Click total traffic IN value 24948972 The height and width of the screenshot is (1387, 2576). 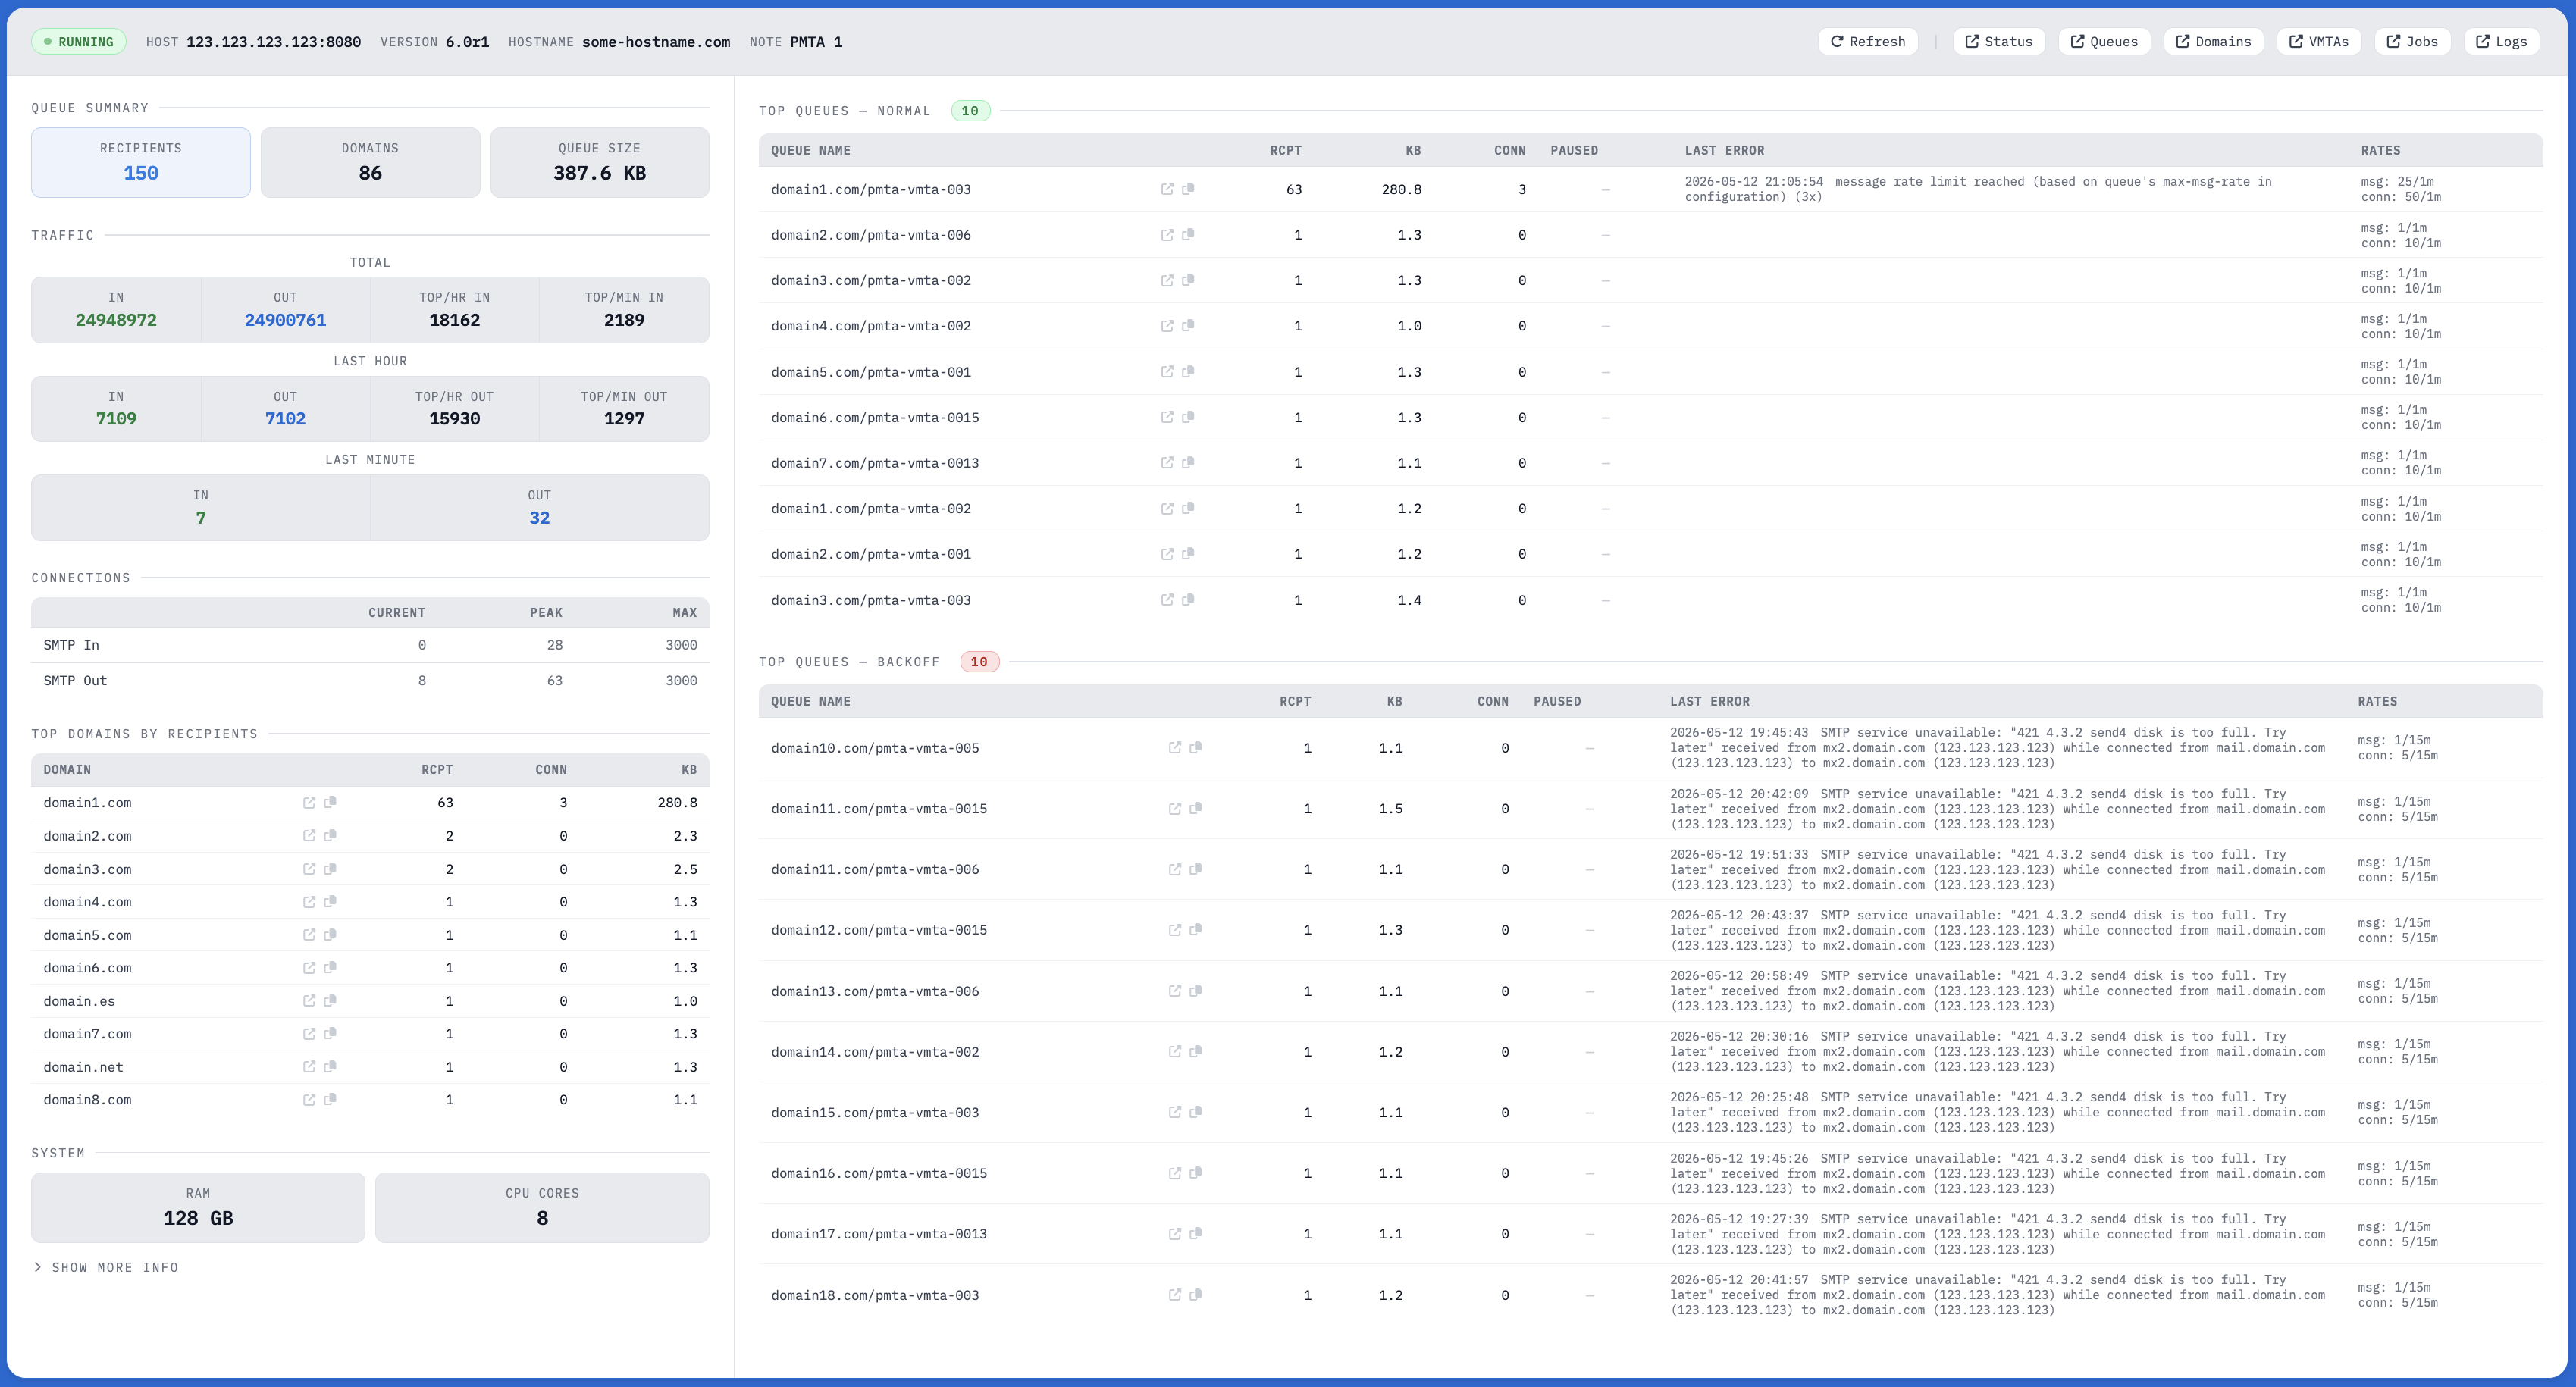pyautogui.click(x=116, y=320)
